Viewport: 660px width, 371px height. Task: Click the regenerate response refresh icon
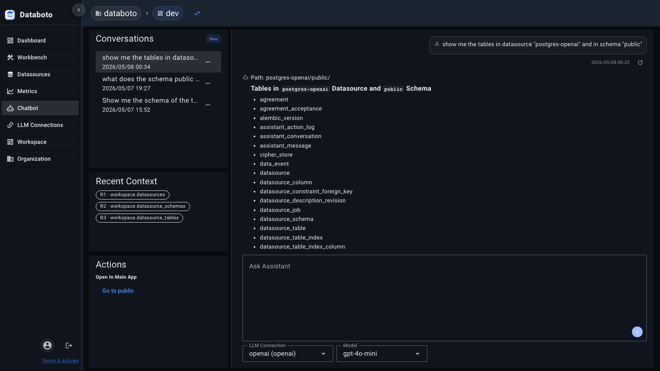point(640,63)
